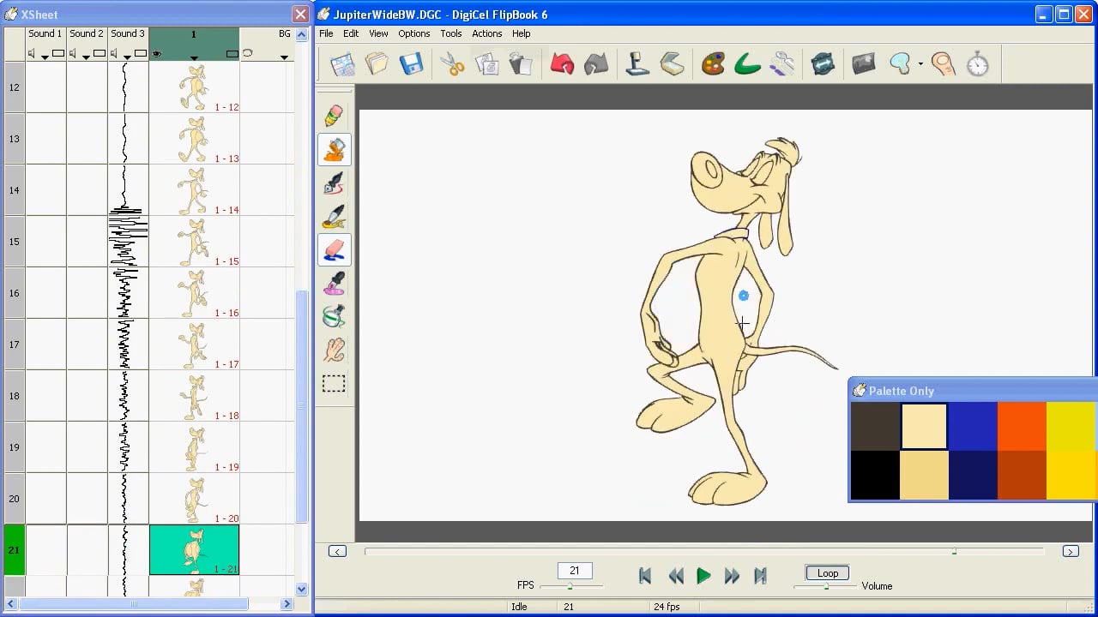Image resolution: width=1098 pixels, height=617 pixels.
Task: Jump to first frame button
Action: point(645,576)
